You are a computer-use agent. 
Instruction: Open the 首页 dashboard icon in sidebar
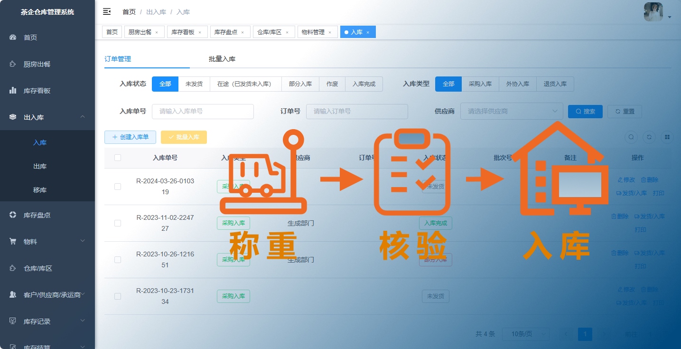[x=13, y=38]
